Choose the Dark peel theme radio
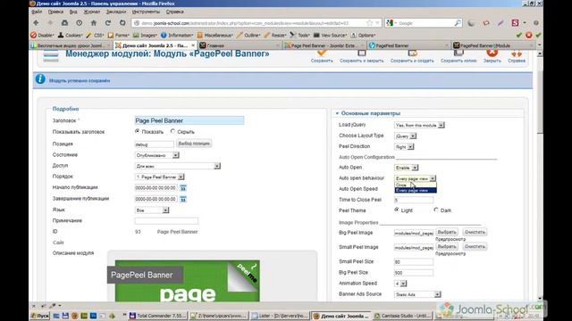This screenshot has width=572, height=321. click(436, 210)
